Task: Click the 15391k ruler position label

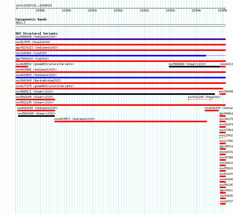Action: point(118,10)
